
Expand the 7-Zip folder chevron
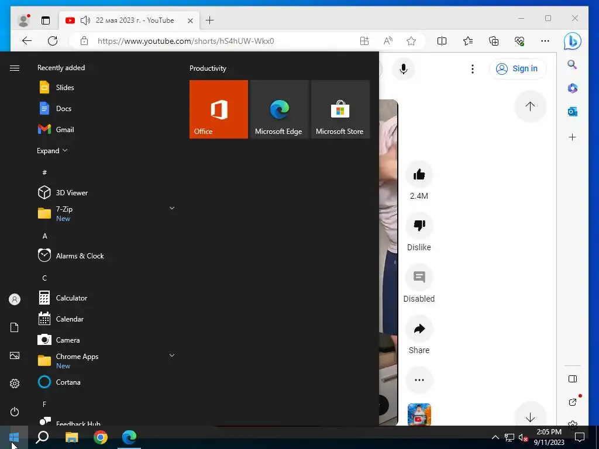[x=172, y=208]
